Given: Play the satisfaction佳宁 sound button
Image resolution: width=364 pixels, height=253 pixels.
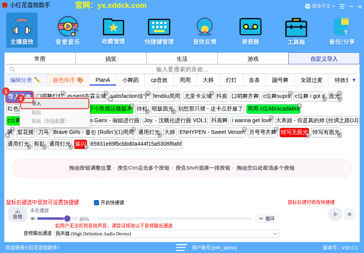Looking at the screenshot, I should [x=130, y=96].
